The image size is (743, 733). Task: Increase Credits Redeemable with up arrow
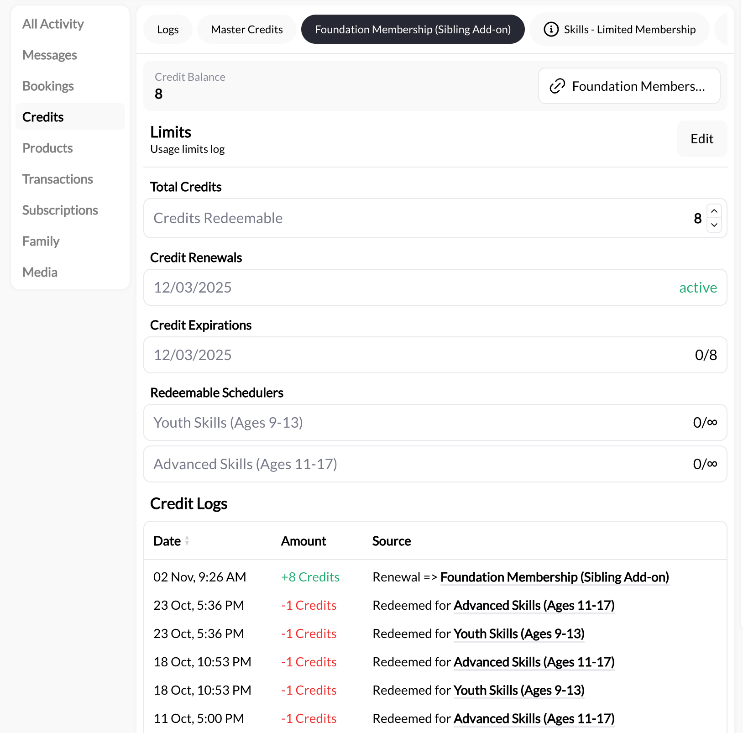point(714,211)
